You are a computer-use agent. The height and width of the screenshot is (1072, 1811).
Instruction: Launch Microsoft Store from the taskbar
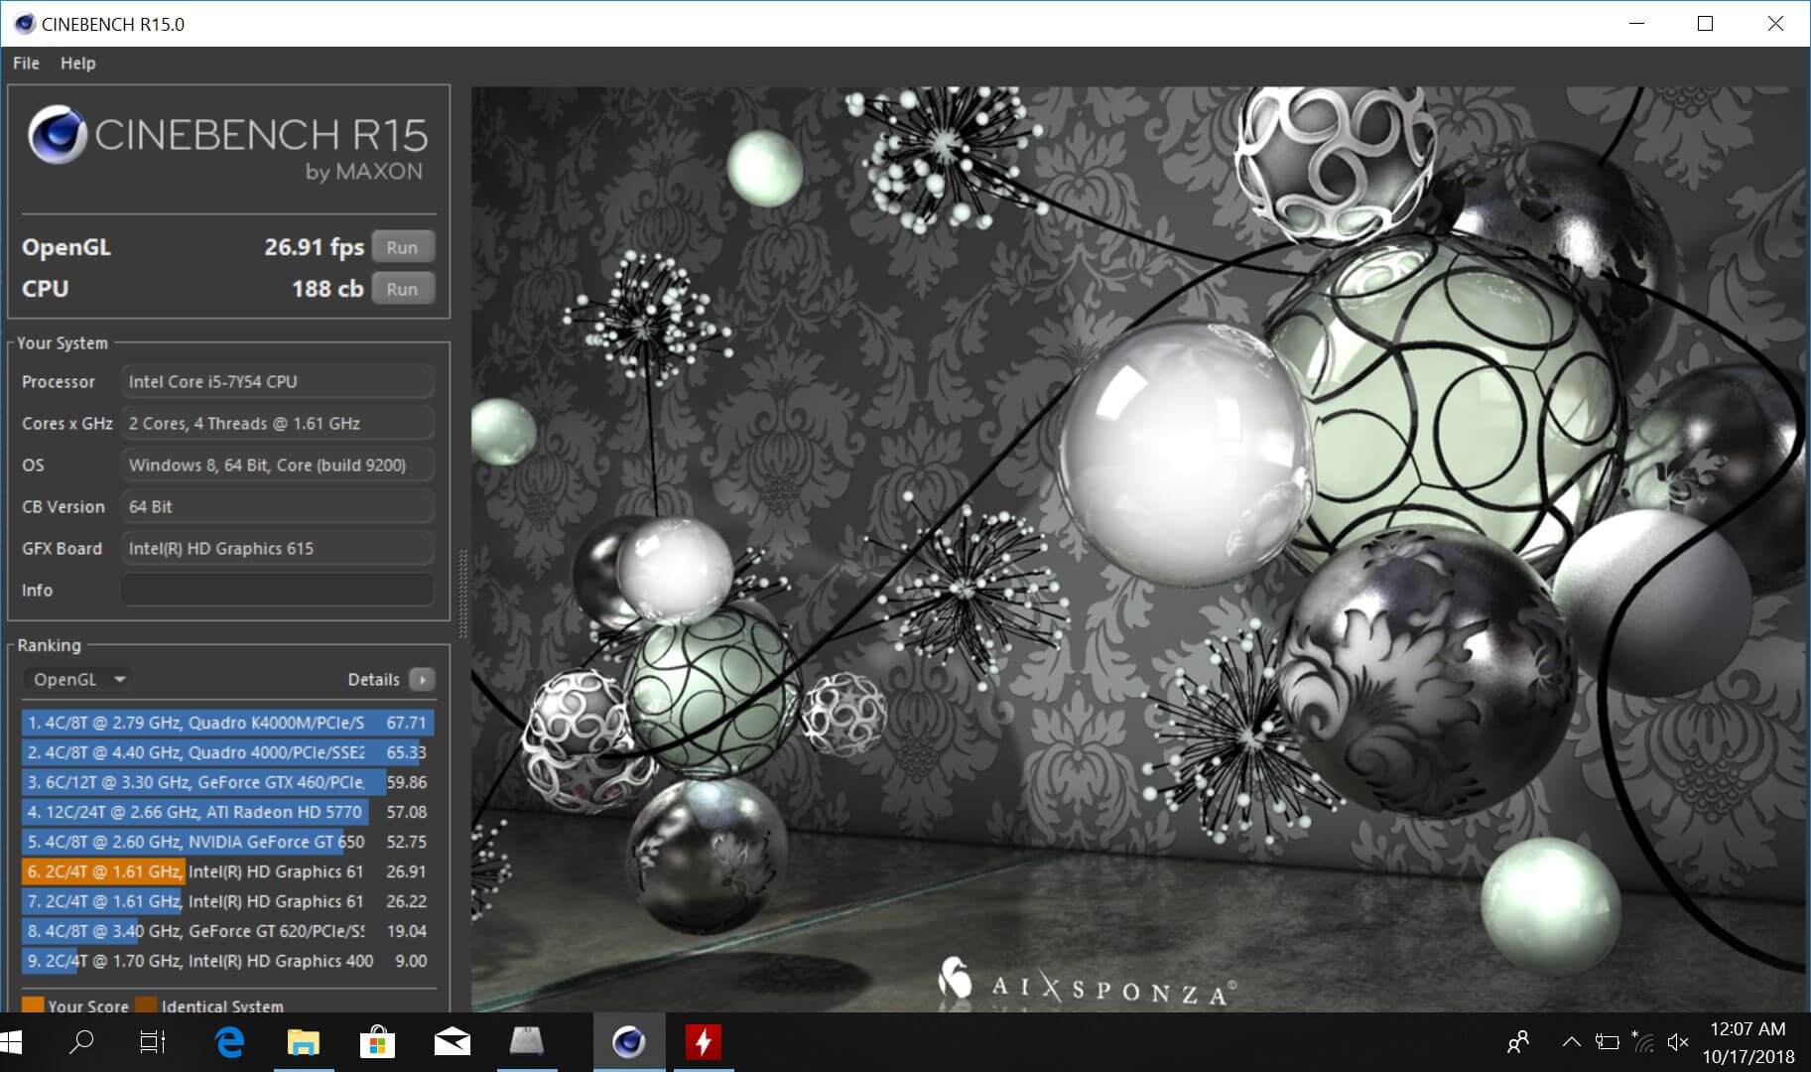pyautogui.click(x=377, y=1042)
